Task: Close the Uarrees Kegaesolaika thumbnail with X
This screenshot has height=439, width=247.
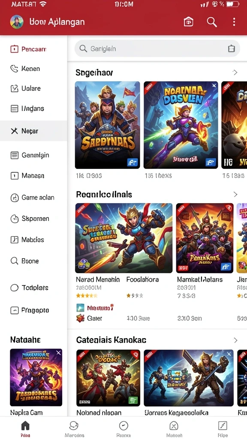Action: 229,354
